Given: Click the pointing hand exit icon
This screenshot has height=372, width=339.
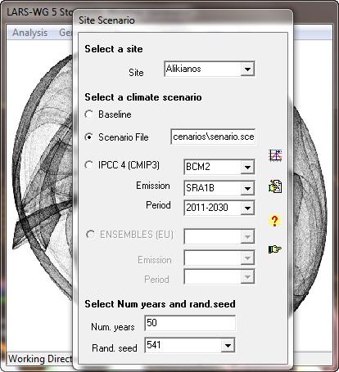Looking at the screenshot, I should click(x=275, y=249).
